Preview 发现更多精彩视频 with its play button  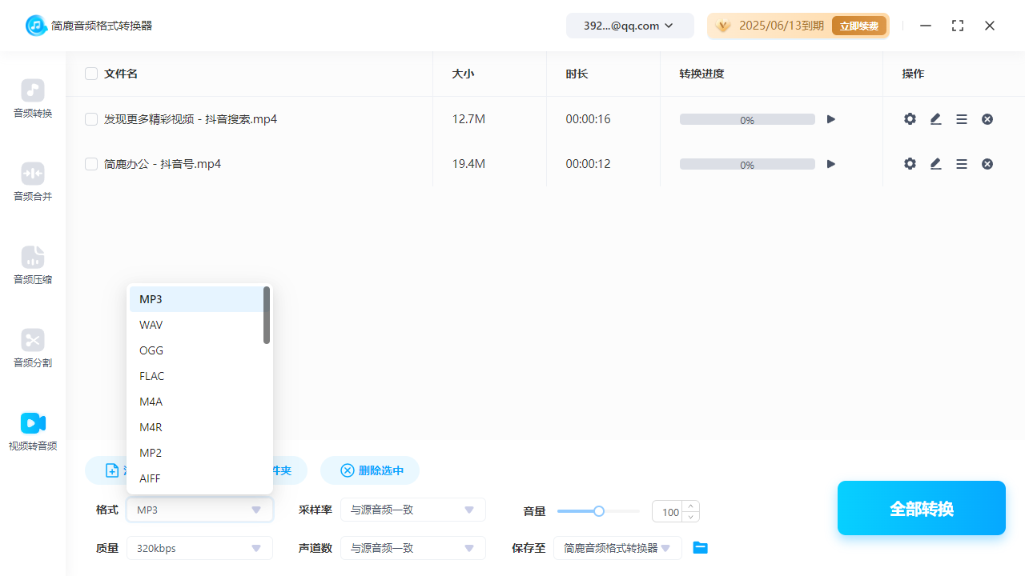pyautogui.click(x=830, y=118)
